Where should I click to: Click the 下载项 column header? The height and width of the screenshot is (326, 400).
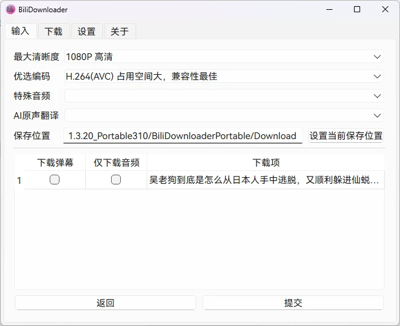pyautogui.click(x=266, y=162)
